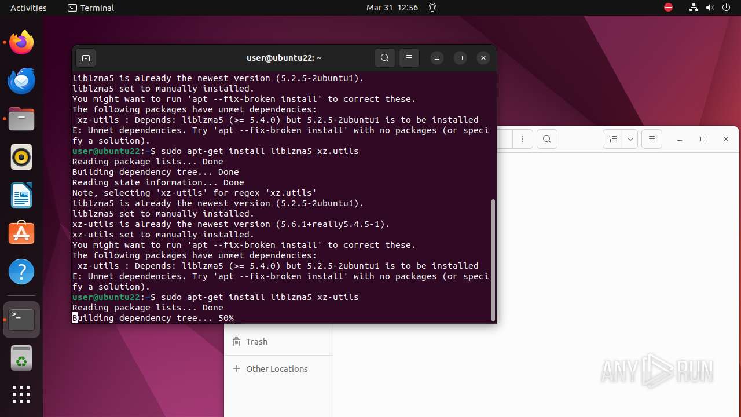Click the last 'sudo apt-get install liblzma5 xz-utils' command

click(x=260, y=297)
